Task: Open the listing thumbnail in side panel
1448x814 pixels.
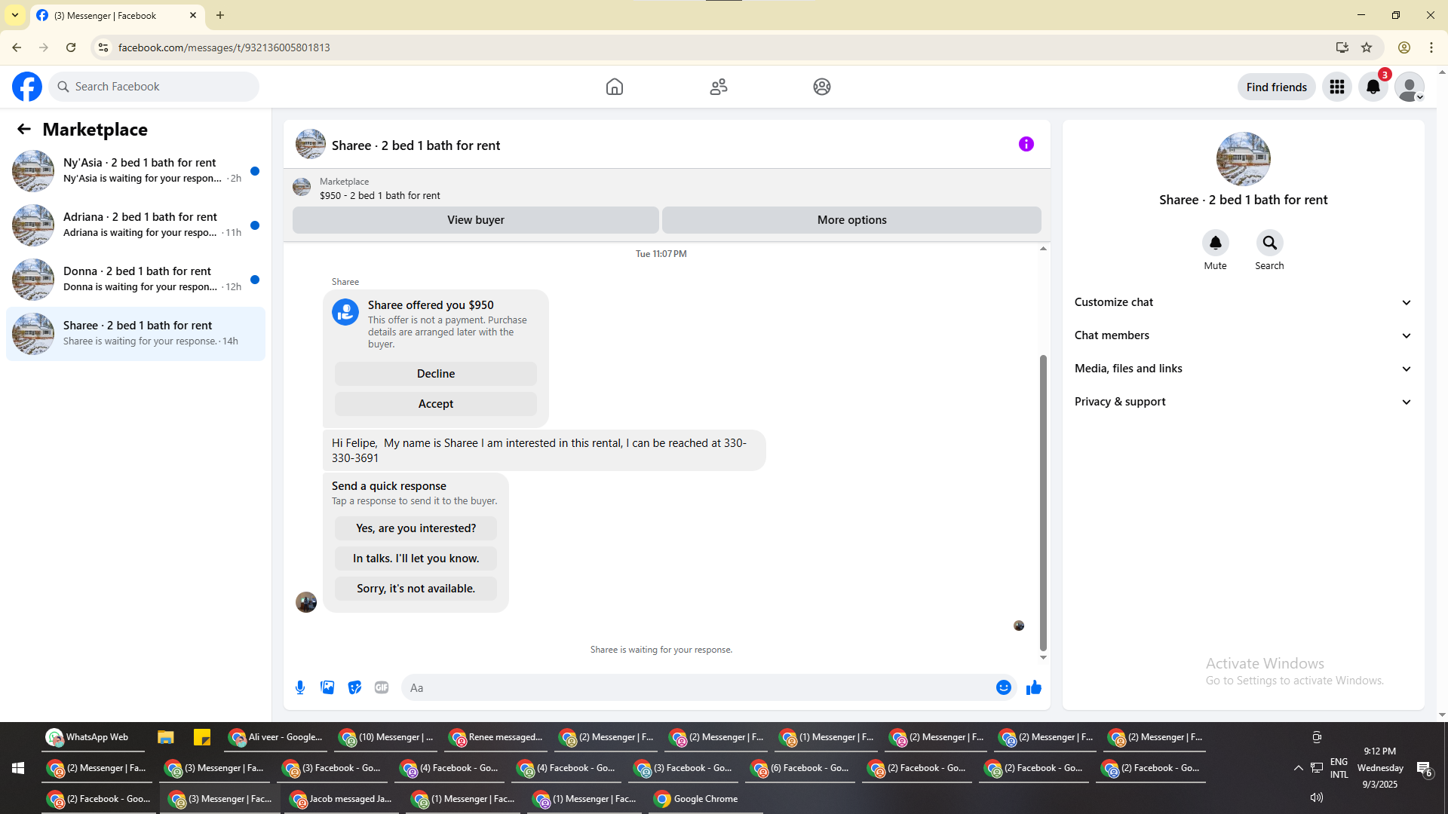Action: tap(1244, 159)
